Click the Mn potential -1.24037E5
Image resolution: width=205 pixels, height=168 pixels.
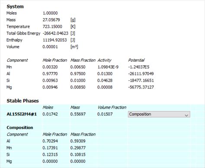coord(139,67)
